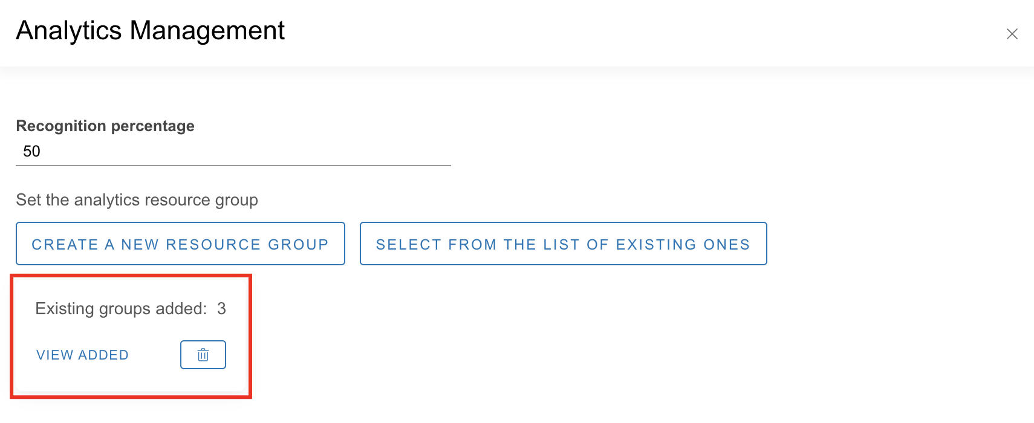The image size is (1034, 423).
Task: Start creating a new resource group
Action: click(180, 244)
